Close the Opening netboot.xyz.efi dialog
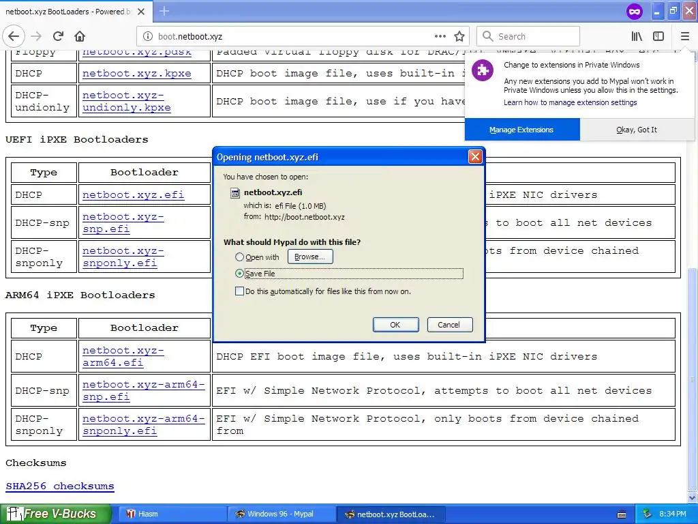The width and height of the screenshot is (698, 524). pyautogui.click(x=475, y=157)
